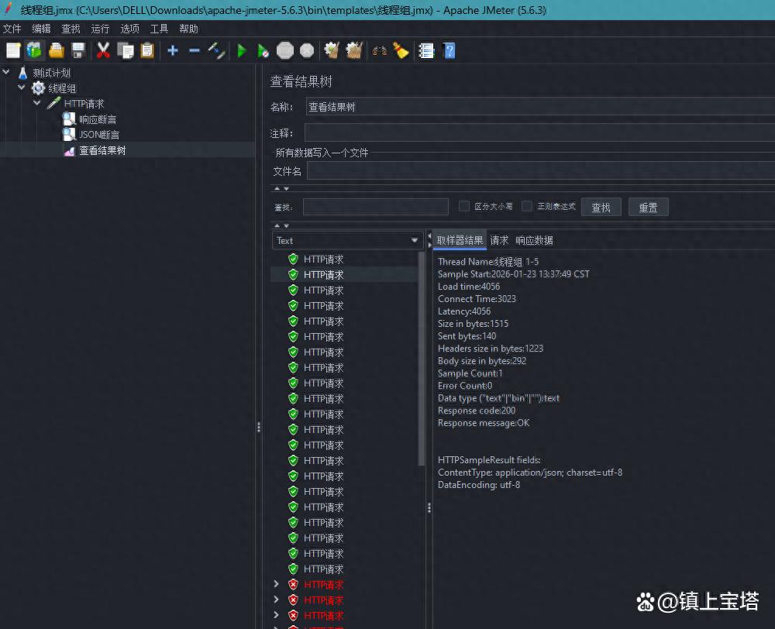This screenshot has width=775, height=629.
Task: Click the 文件名 filename input field
Action: click(541, 171)
